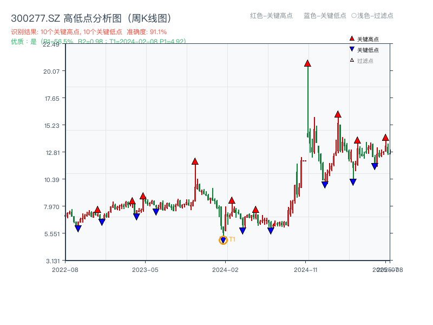This screenshot has height=325, width=433.
Task: Select the red key-high triangle near 16.2 in early 2025
Action: 338,114
